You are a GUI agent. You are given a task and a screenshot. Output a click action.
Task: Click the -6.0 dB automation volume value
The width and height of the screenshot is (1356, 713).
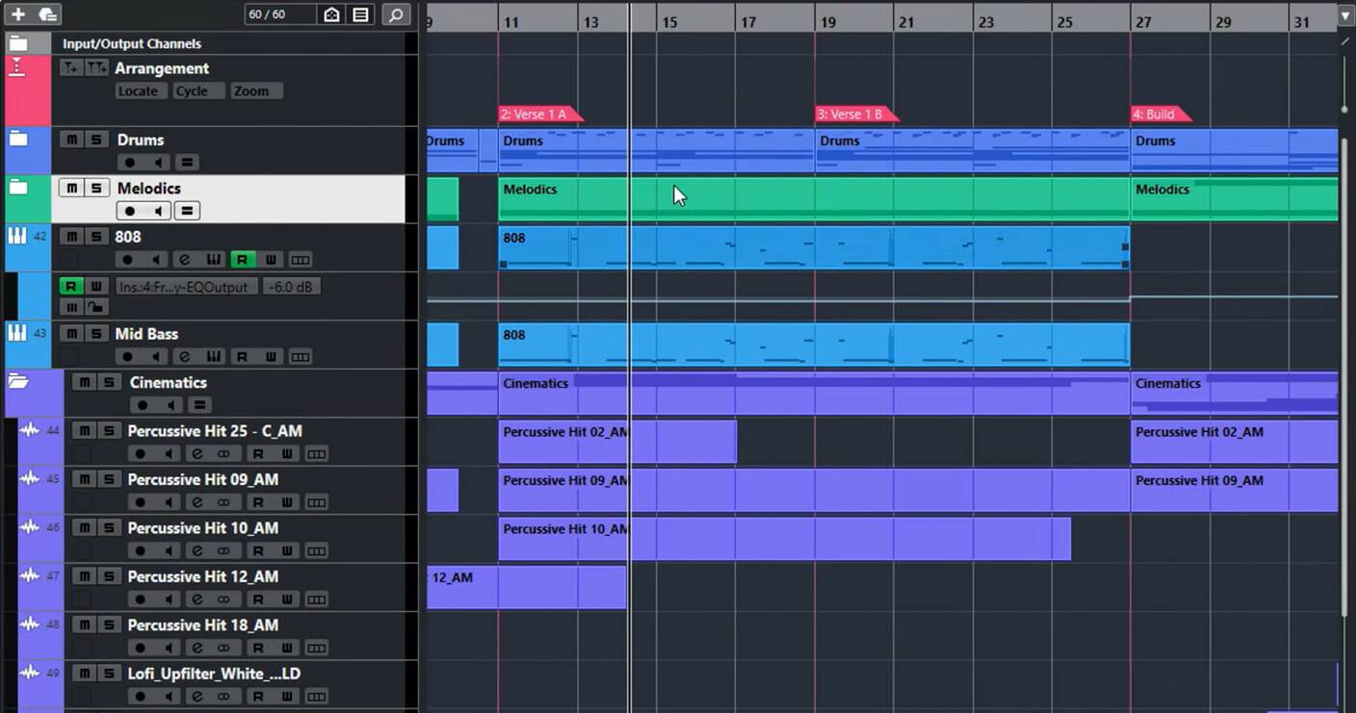coord(291,285)
